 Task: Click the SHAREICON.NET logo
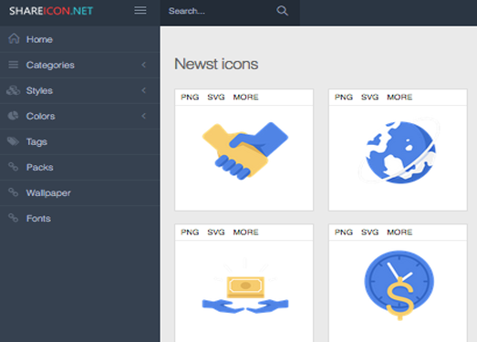(51, 11)
